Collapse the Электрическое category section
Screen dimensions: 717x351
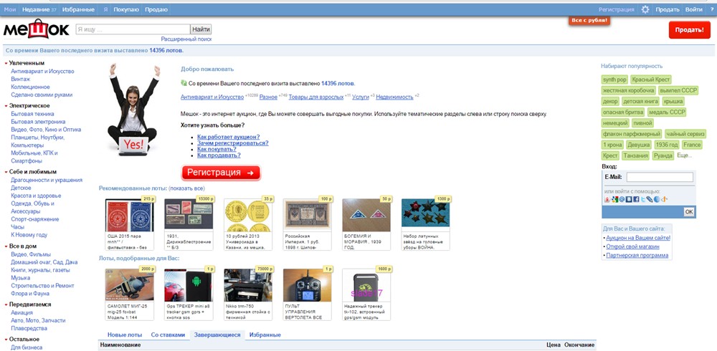(x=6, y=105)
